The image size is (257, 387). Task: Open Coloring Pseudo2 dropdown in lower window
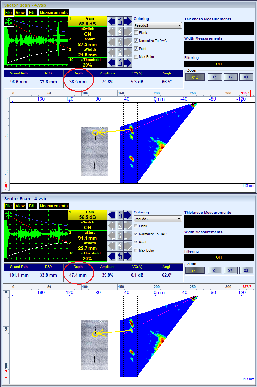pyautogui.click(x=158, y=219)
